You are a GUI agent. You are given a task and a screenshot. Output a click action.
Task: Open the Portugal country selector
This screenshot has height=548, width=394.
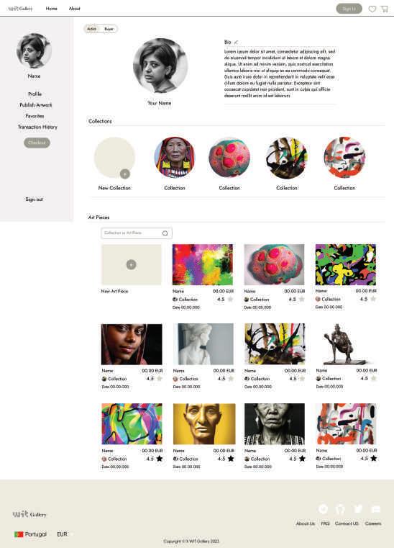30,534
